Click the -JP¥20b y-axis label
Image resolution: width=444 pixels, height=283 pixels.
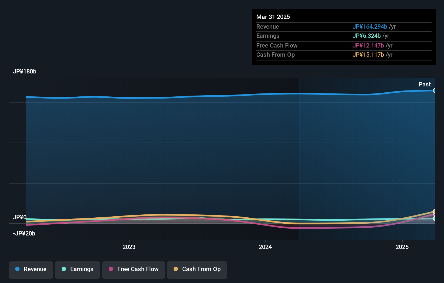24,233
